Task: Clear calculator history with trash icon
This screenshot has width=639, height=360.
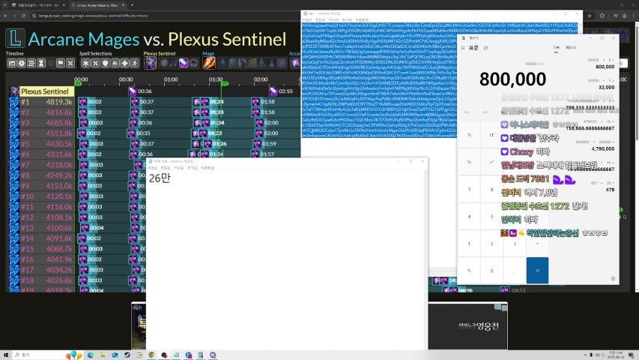Action: [613, 279]
